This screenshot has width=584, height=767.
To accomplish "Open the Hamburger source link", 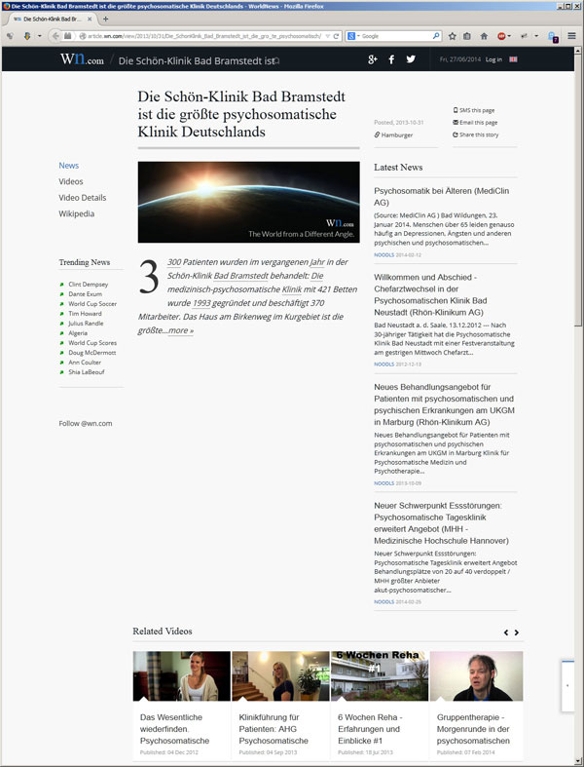I will pos(393,135).
